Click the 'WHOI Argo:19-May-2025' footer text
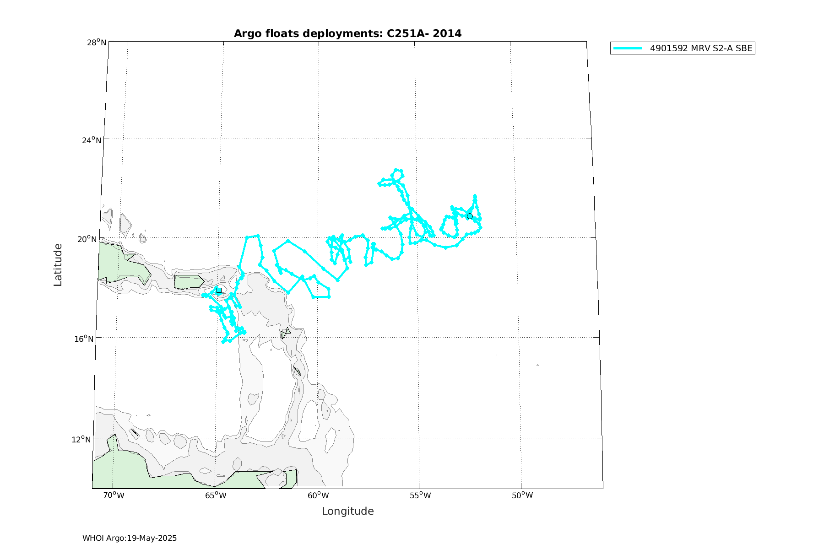824x549 pixels. coord(130,538)
